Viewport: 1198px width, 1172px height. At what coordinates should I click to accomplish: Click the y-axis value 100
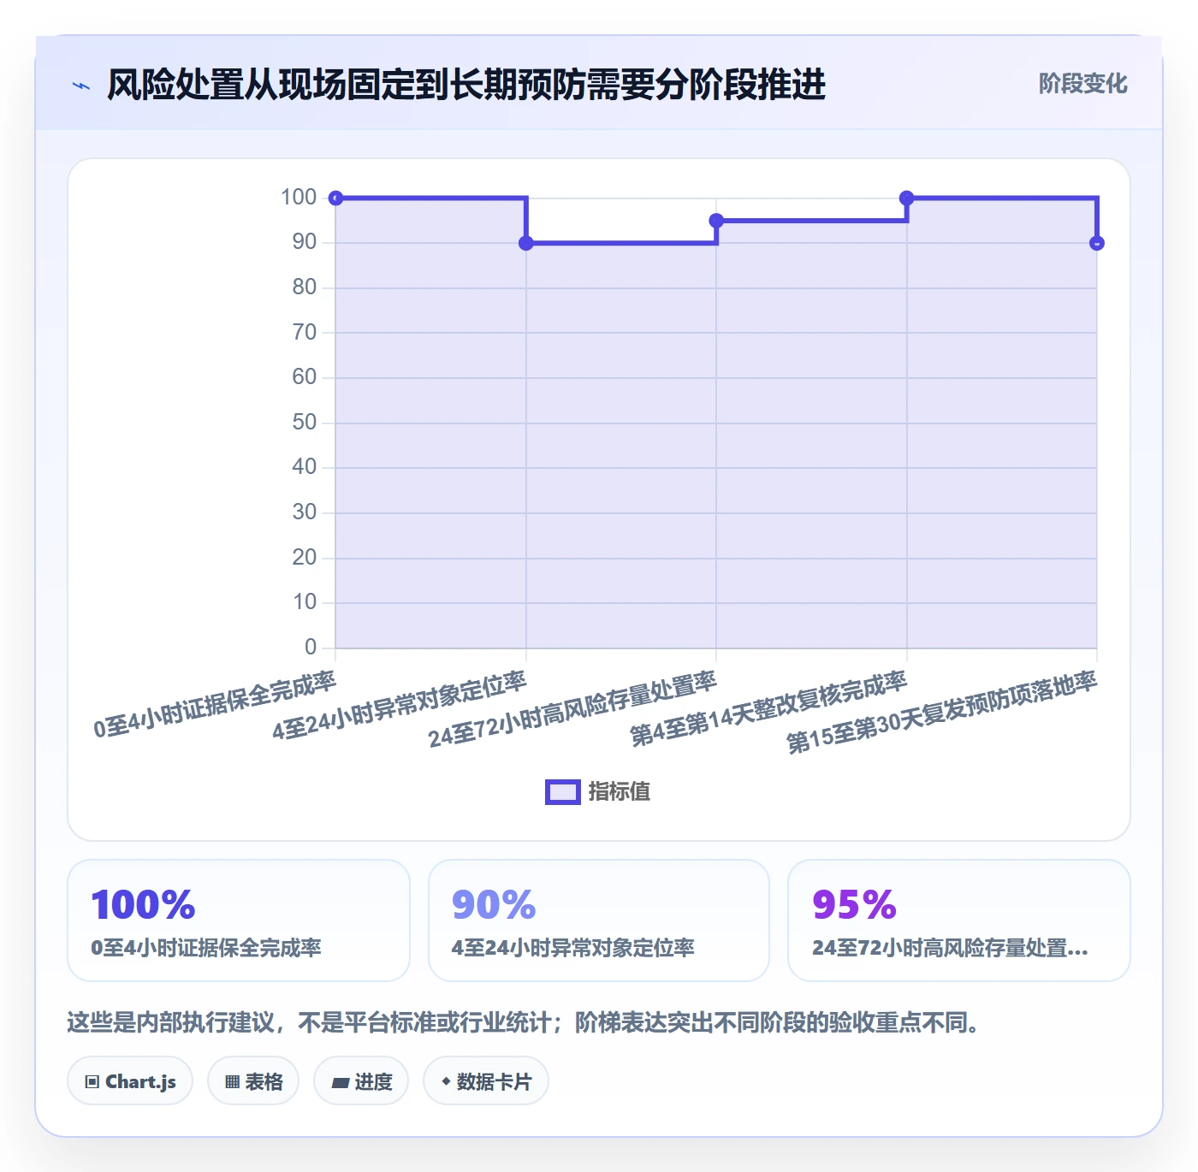pyautogui.click(x=299, y=197)
